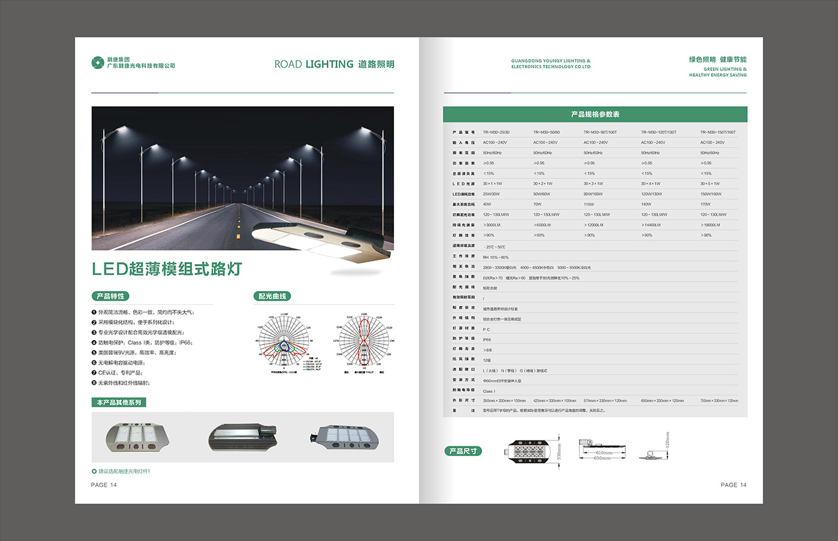The image size is (838, 541).
Task: Click the 750mm×330mm×120mm dimension cell
Action: (719, 401)
